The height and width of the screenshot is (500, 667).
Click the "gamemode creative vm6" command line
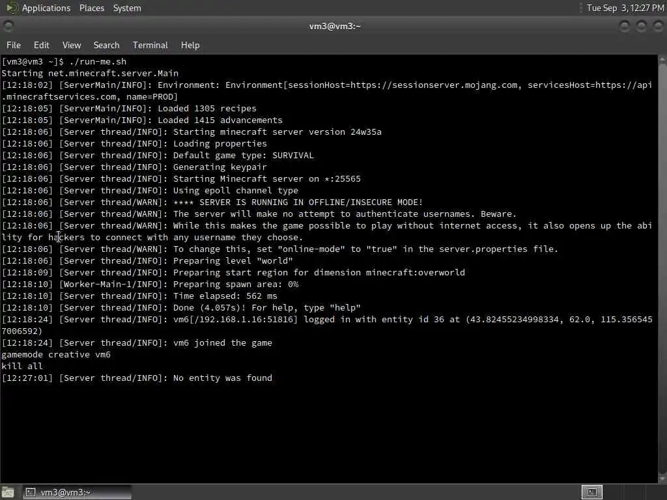click(56, 355)
